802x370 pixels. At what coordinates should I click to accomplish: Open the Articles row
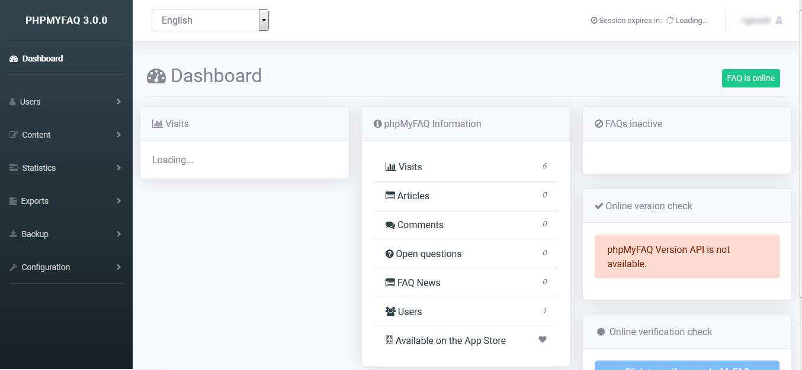[466, 196]
